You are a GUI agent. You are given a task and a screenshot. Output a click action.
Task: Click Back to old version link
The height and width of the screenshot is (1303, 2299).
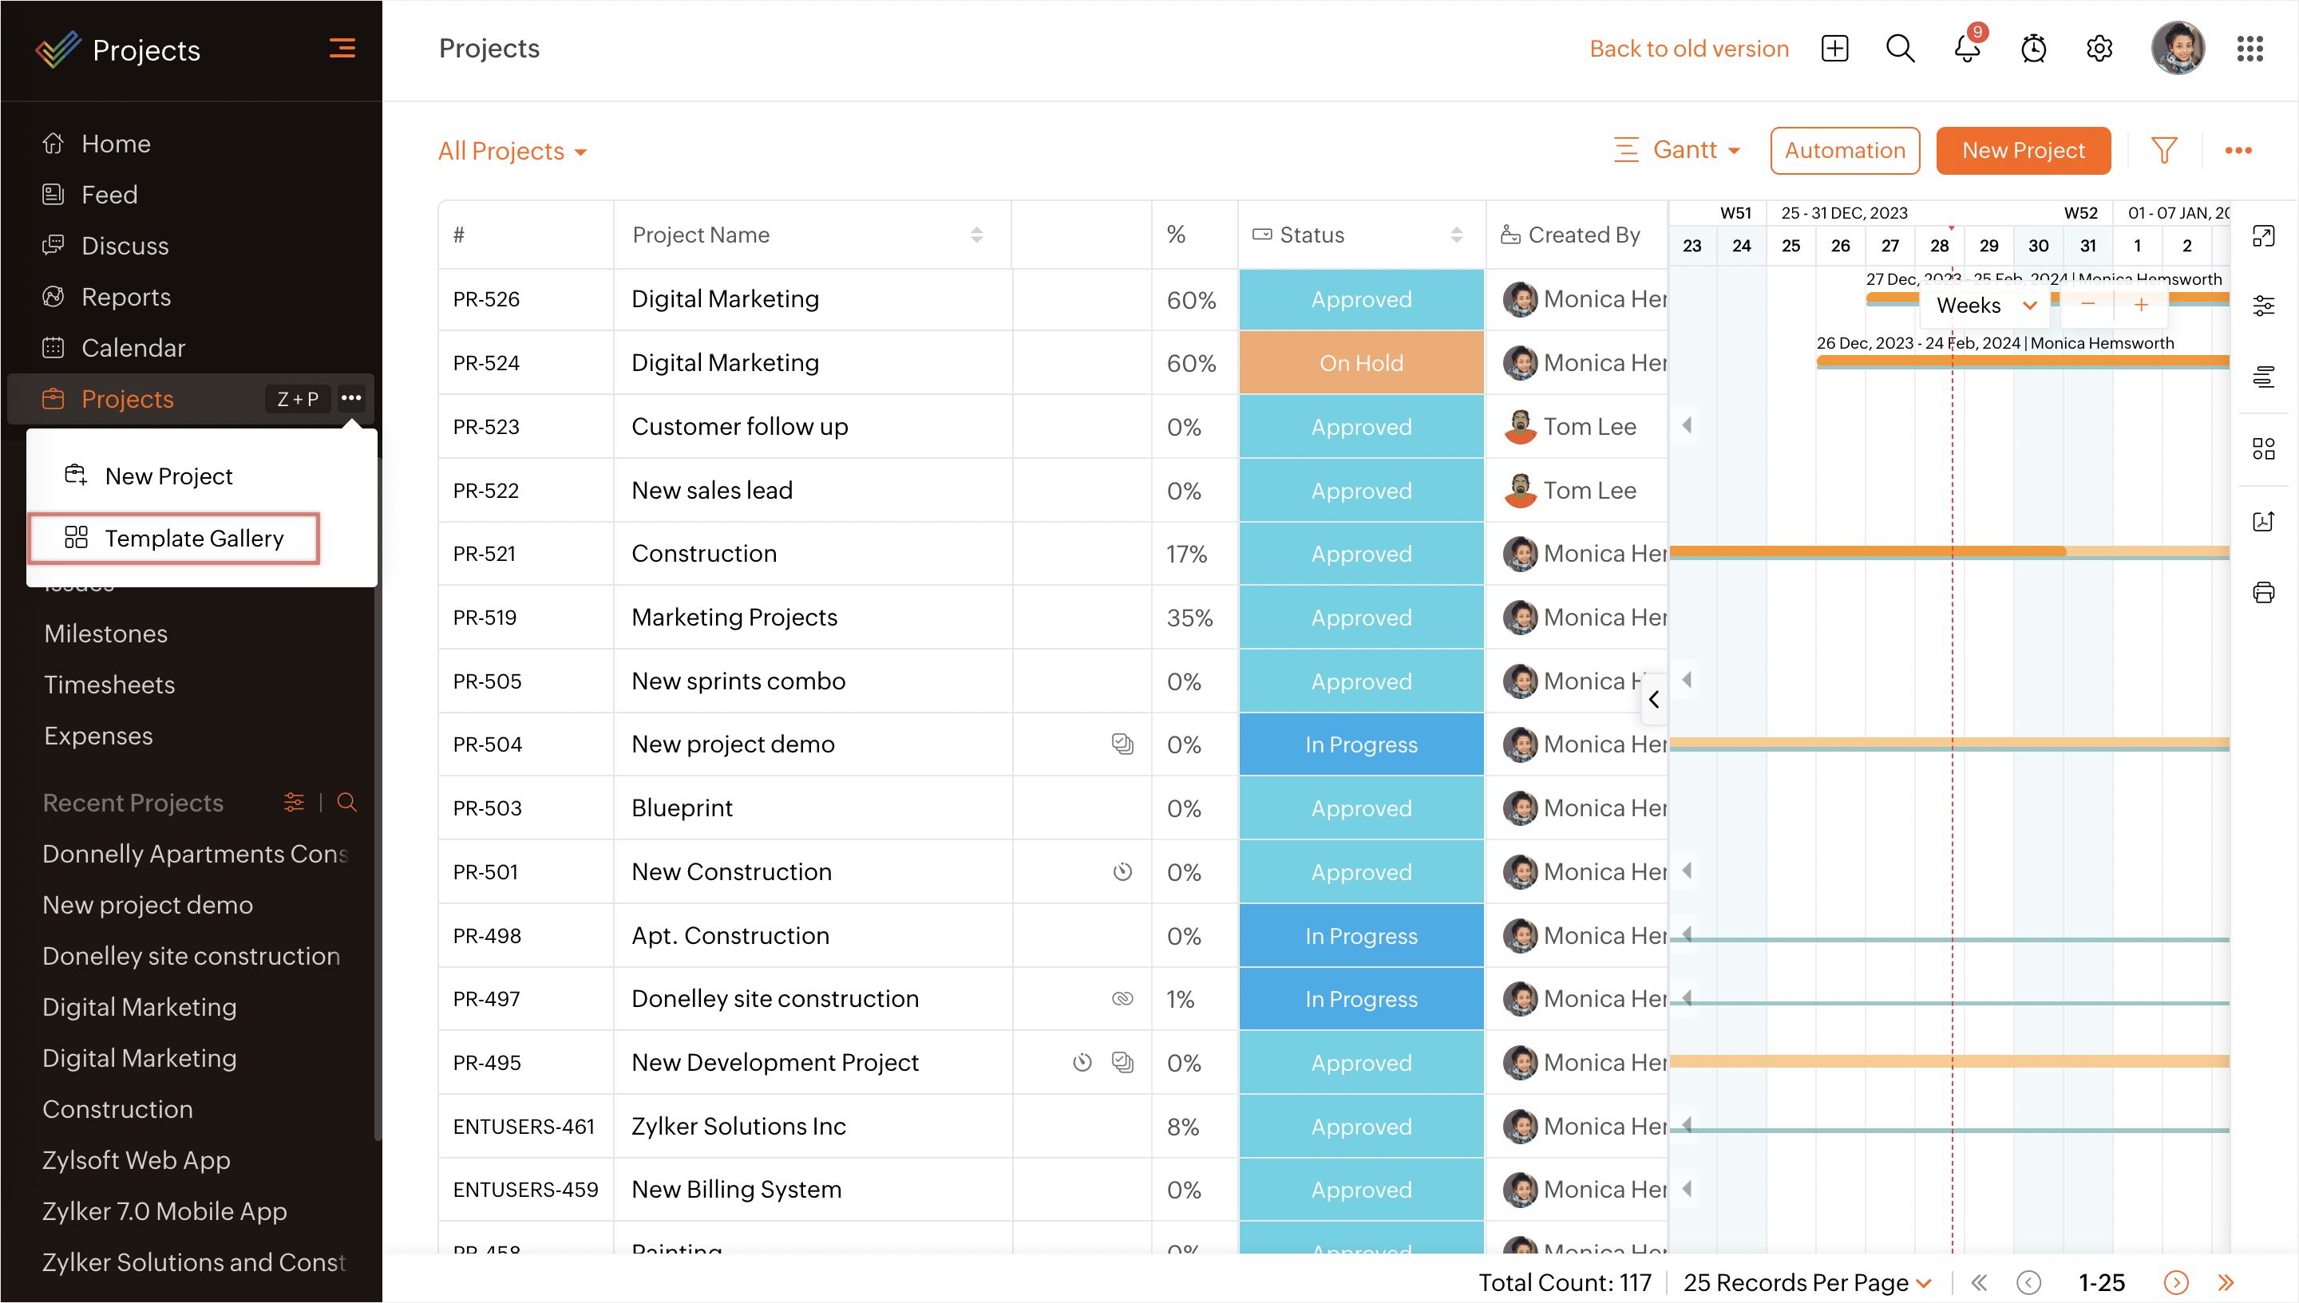point(1688,49)
